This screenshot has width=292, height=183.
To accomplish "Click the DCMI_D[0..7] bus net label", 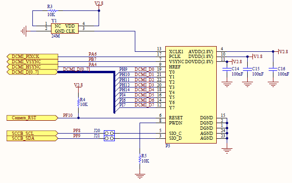I will [76, 69].
